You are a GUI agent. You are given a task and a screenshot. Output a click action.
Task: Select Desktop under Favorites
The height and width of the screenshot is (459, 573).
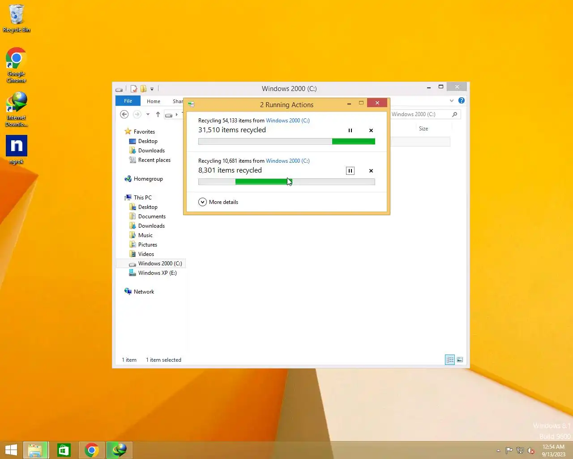point(148,141)
